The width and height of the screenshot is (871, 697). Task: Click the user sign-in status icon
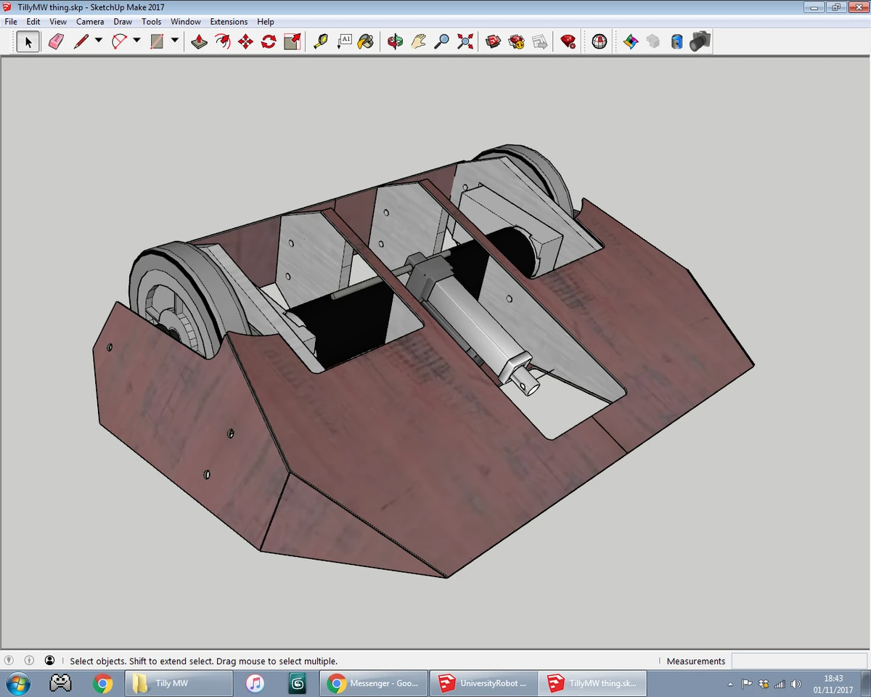click(49, 661)
